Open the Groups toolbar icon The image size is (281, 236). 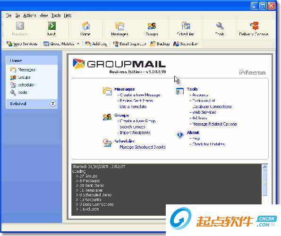[152, 26]
